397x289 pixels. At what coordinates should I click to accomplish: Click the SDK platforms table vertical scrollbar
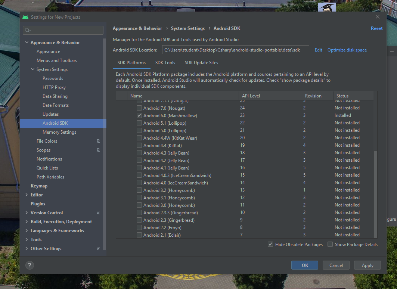375,194
